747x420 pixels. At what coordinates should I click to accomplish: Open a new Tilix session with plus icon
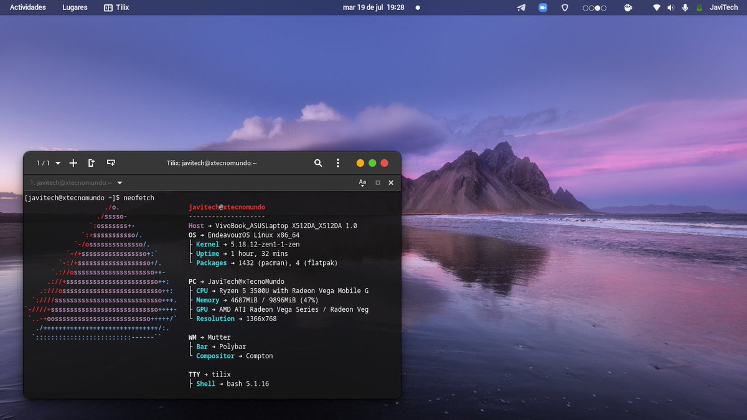(73, 162)
